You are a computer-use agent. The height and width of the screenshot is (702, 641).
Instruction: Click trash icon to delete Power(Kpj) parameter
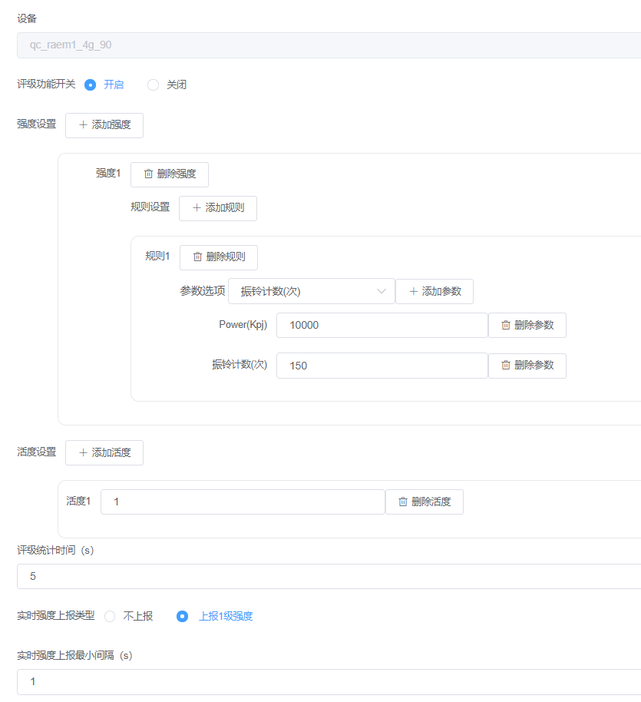(506, 326)
